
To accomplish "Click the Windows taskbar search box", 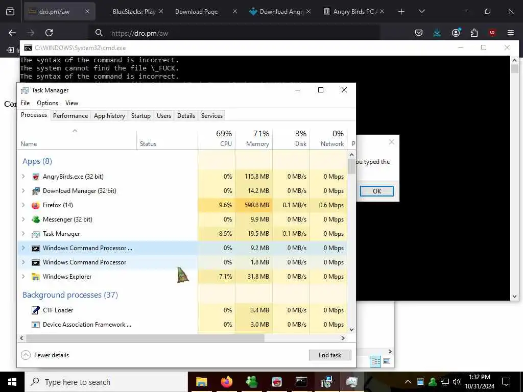I will [x=106, y=382].
